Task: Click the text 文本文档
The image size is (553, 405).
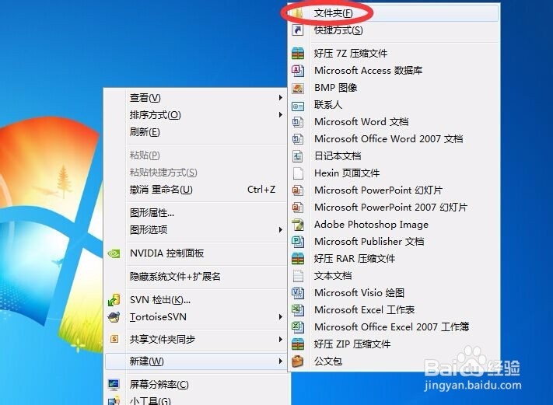Action: (333, 276)
